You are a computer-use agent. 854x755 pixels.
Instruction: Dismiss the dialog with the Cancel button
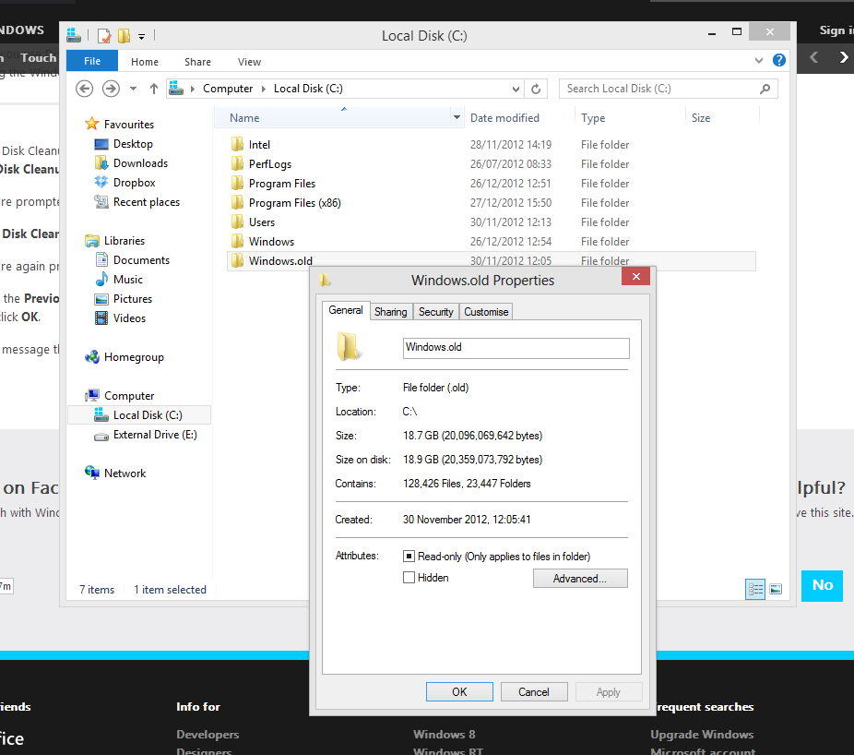coord(534,691)
